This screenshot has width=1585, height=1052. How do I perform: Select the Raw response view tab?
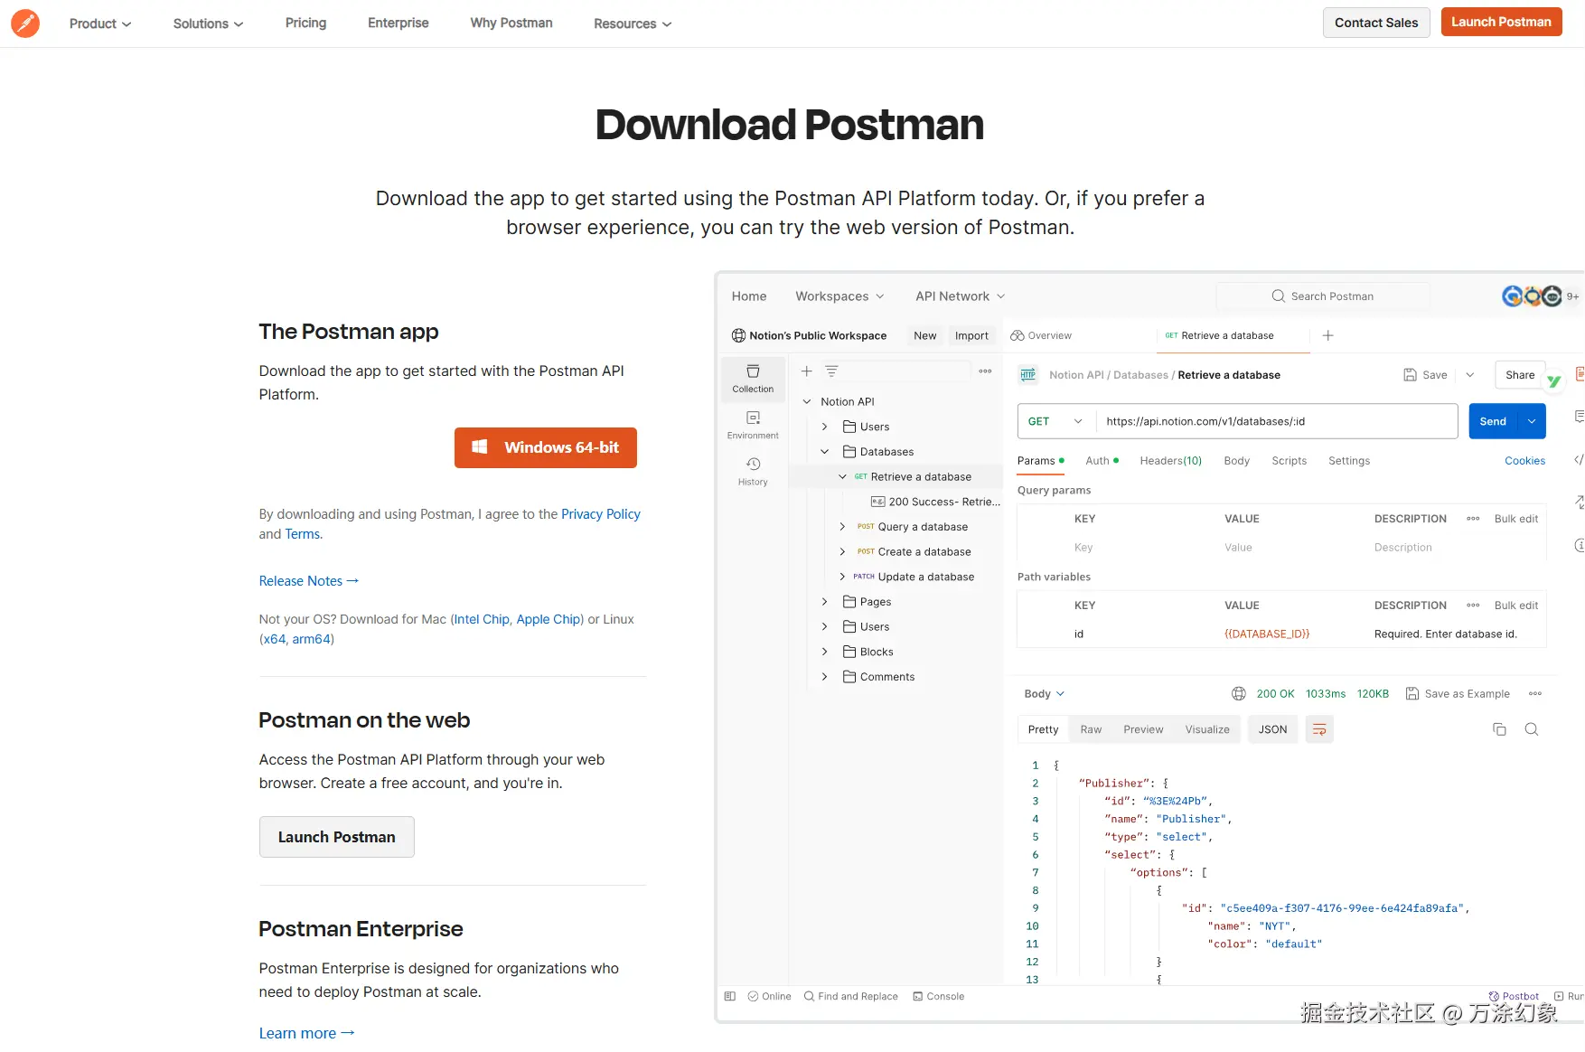[x=1091, y=729]
